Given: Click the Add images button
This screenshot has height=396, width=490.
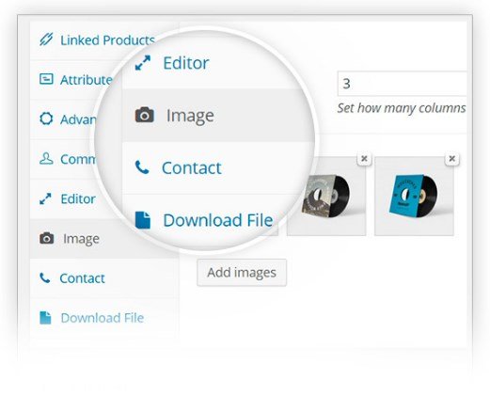Looking at the screenshot, I should click(242, 273).
